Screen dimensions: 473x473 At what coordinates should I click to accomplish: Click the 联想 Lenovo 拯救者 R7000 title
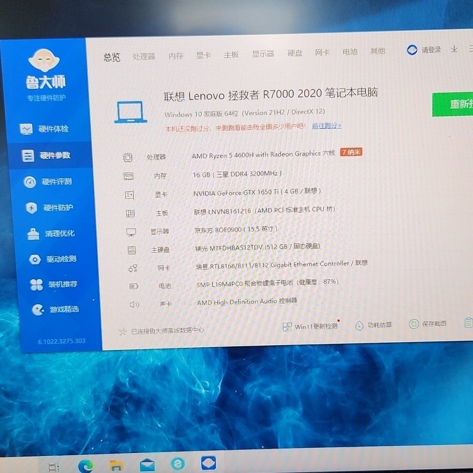[x=271, y=94]
